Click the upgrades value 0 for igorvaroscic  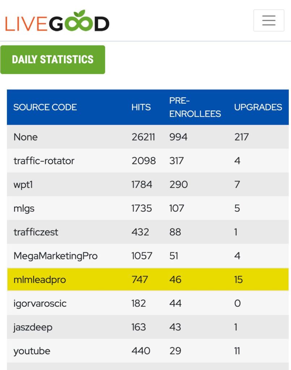tap(237, 304)
